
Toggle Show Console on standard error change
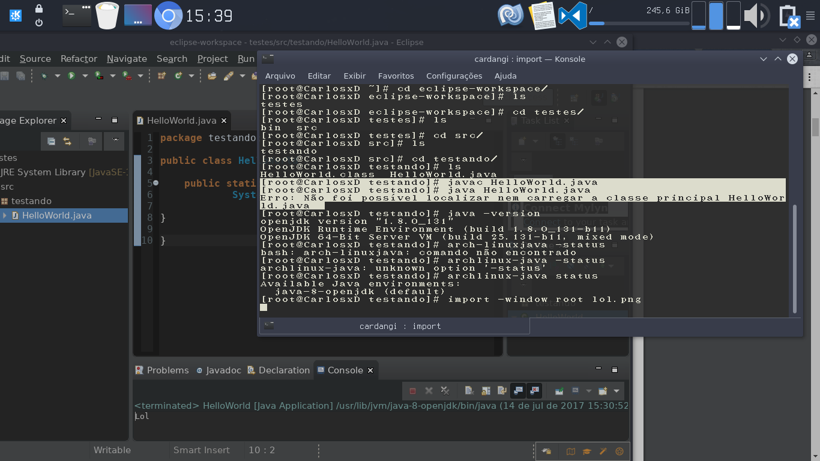point(534,391)
